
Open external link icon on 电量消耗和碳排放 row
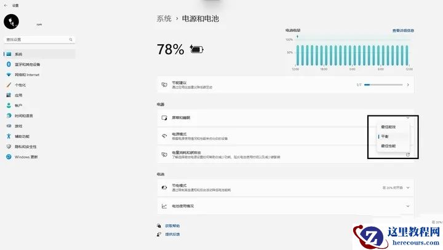click(x=408, y=154)
